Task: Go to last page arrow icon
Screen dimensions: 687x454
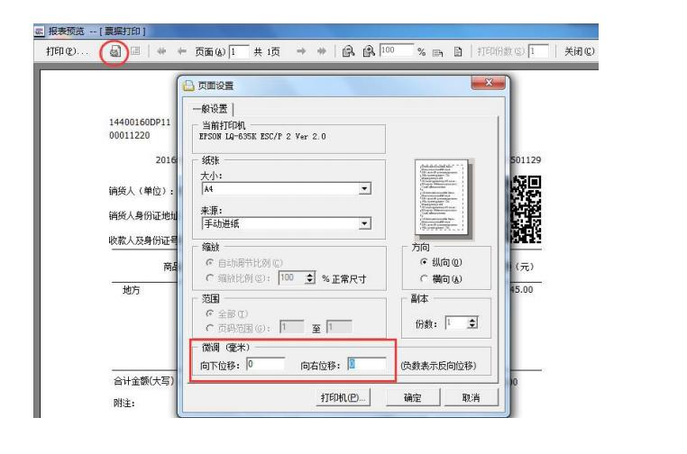Action: click(322, 51)
